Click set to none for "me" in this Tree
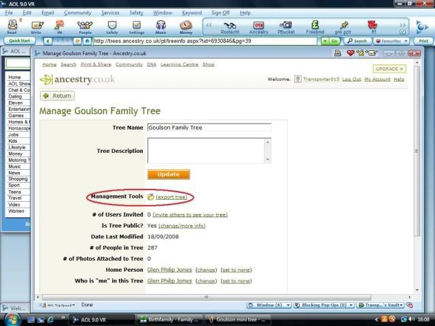This screenshot has height=326, width=435. [x=236, y=281]
